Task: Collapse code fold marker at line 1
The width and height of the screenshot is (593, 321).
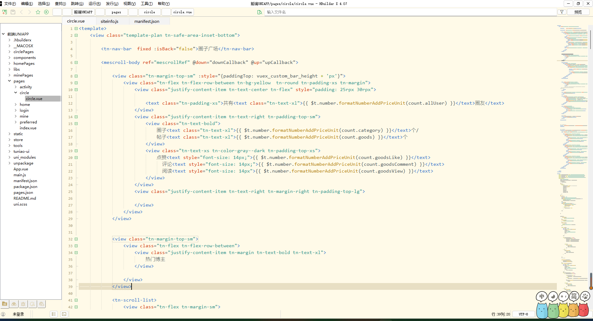Action: click(76, 28)
